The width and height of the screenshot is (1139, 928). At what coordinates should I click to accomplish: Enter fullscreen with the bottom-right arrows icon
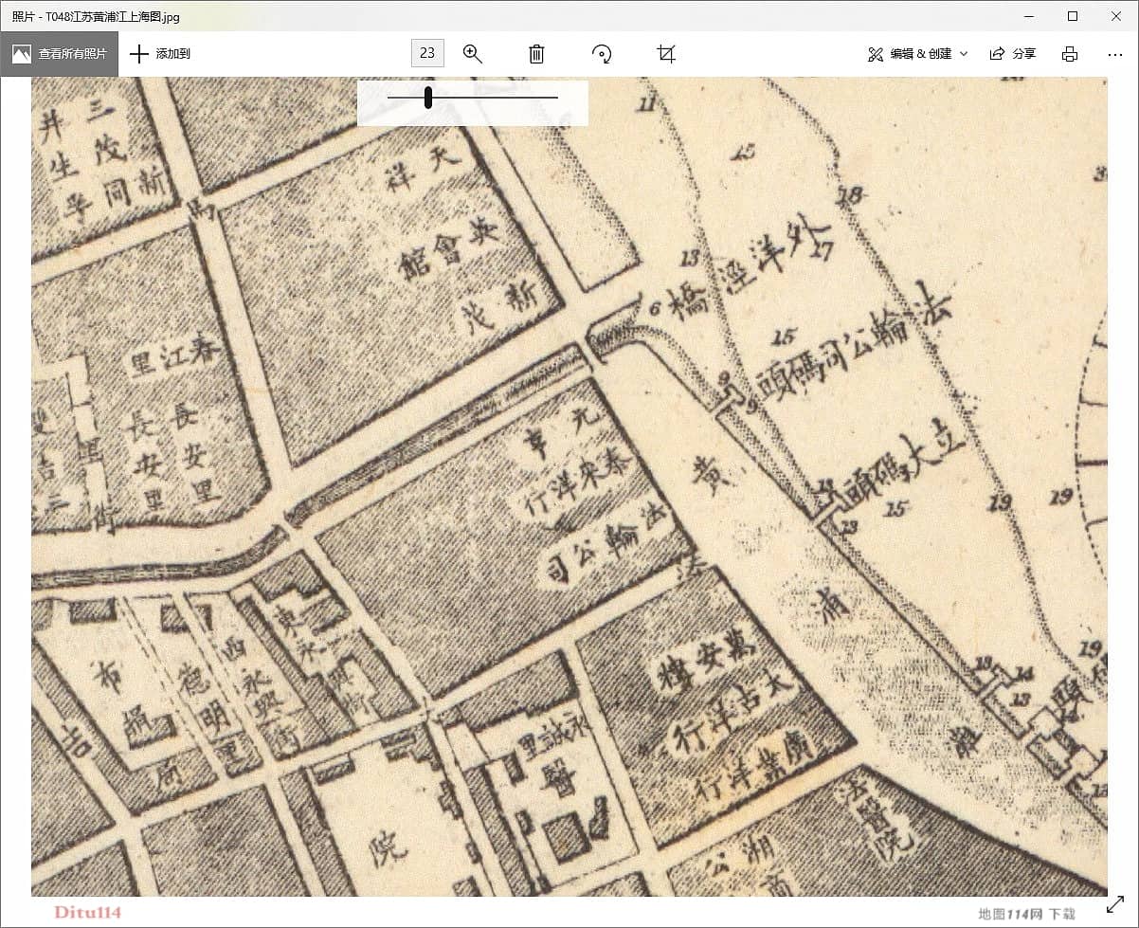1115,905
